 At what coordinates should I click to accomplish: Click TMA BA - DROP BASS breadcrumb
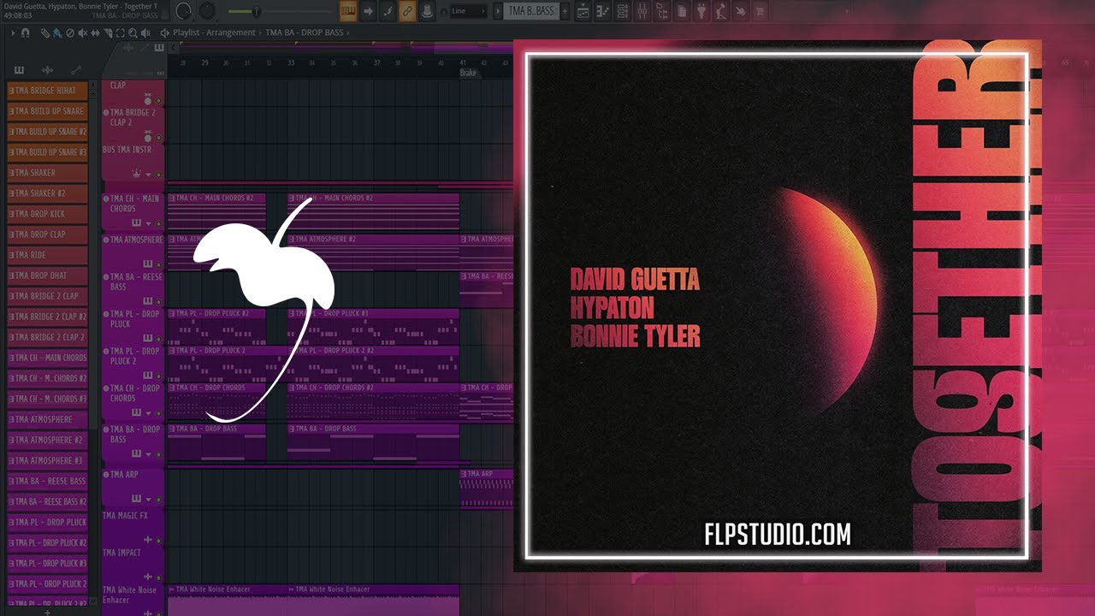click(304, 33)
